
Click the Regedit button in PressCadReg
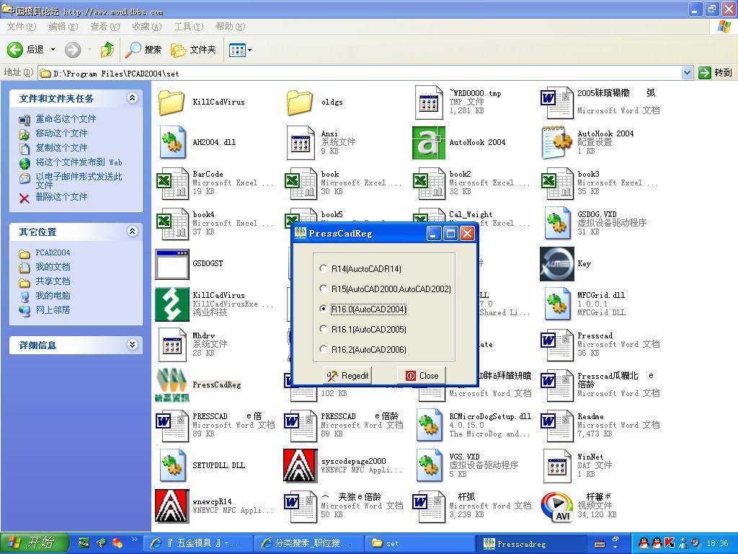pyautogui.click(x=347, y=375)
